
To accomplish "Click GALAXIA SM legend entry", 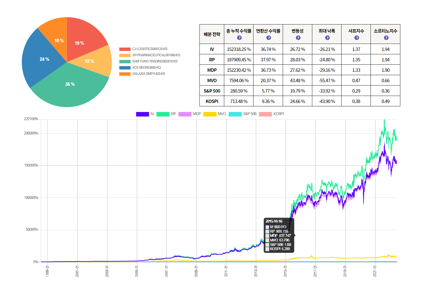I will 148,74.
